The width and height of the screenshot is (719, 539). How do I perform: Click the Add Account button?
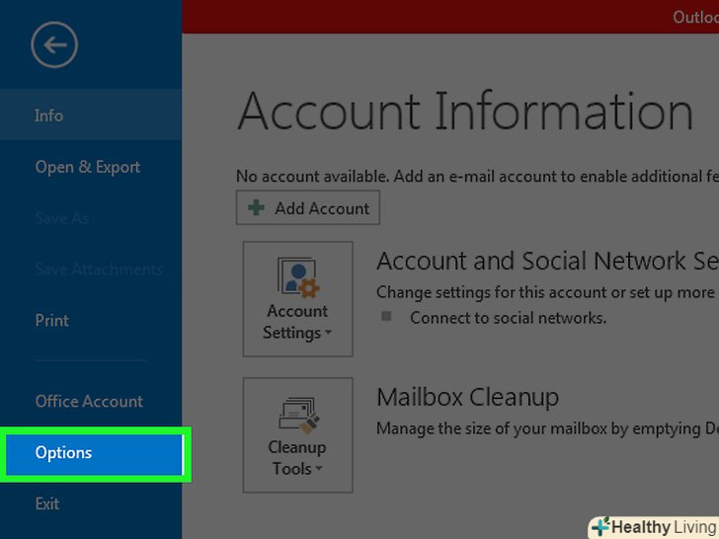coord(308,208)
